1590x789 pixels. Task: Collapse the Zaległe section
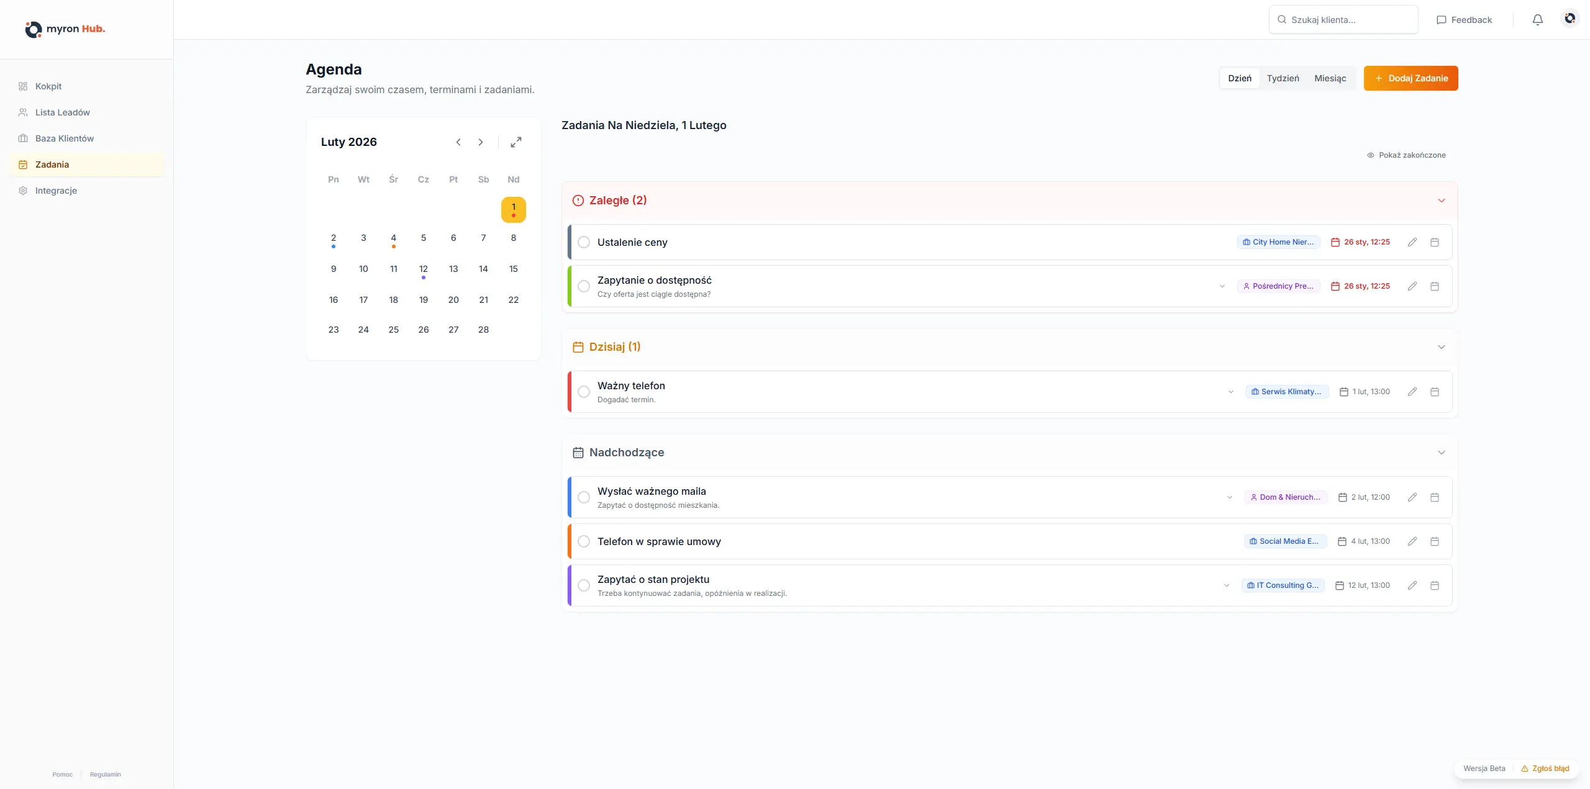pos(1441,201)
